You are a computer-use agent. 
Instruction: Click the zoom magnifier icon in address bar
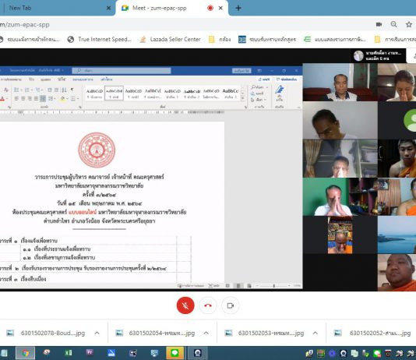tap(394, 24)
